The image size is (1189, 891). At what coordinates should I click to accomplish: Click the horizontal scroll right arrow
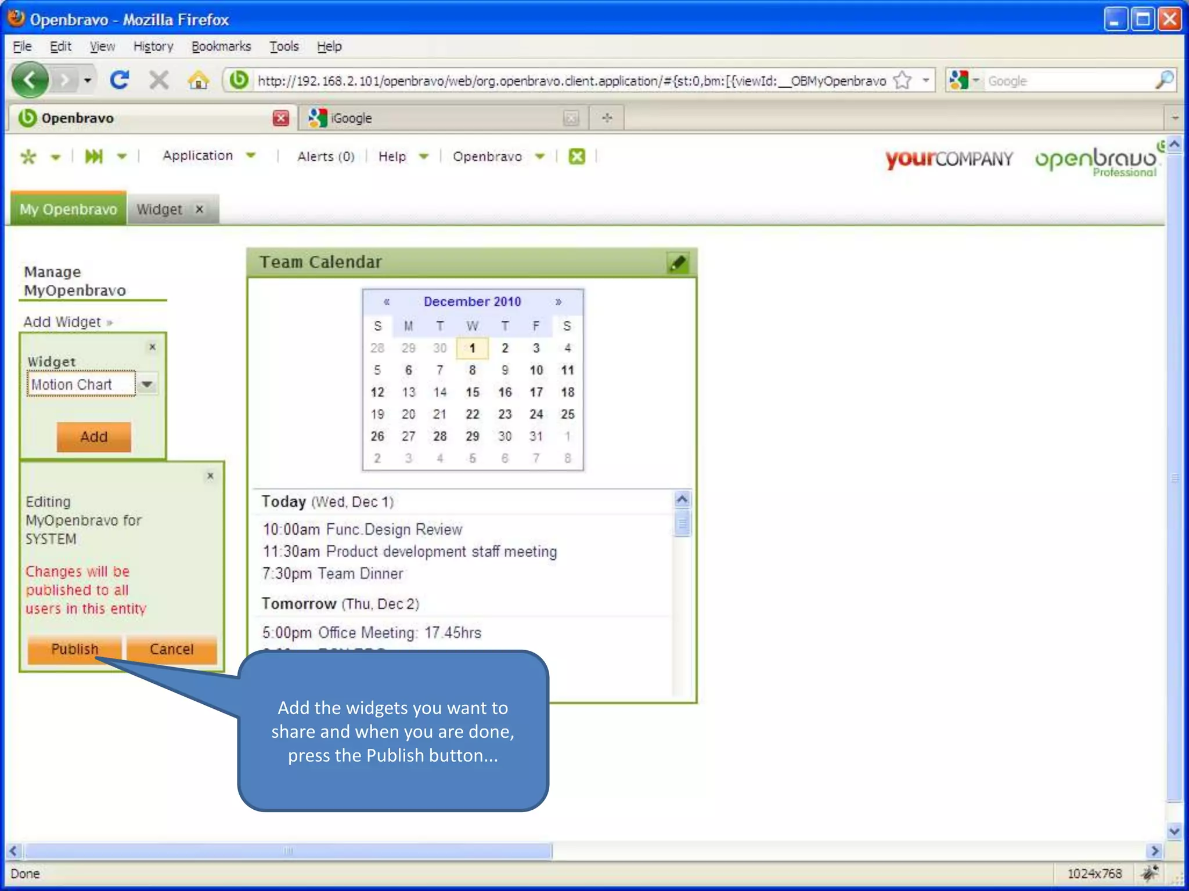(x=1155, y=851)
